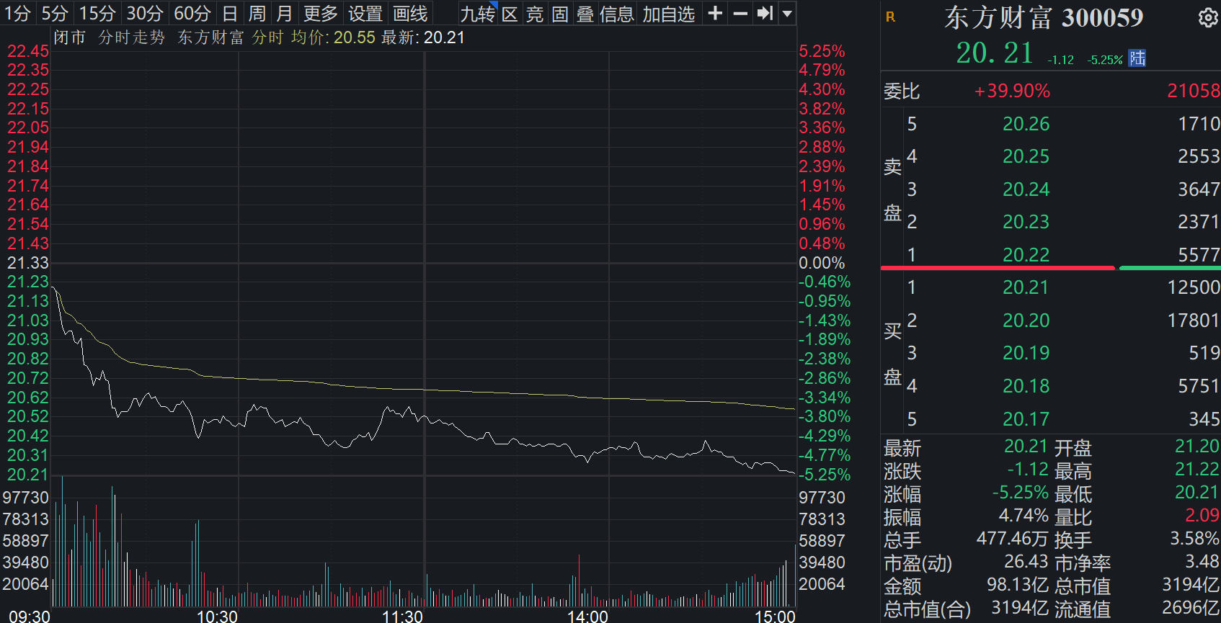
Task: Click the blue 陆 stock connect badge
Action: click(1137, 58)
